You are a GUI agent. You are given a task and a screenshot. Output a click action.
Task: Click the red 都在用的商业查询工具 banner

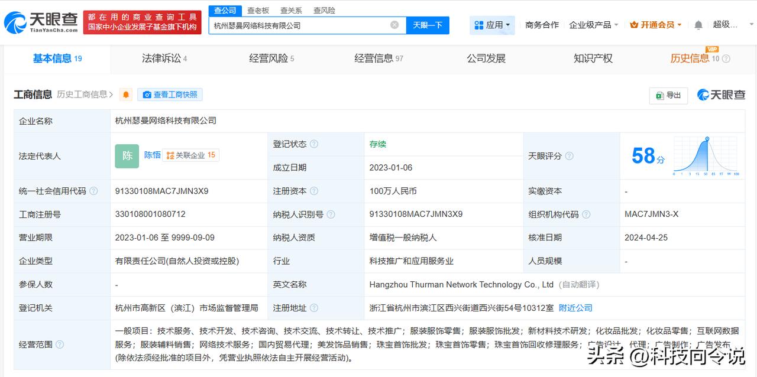click(143, 22)
